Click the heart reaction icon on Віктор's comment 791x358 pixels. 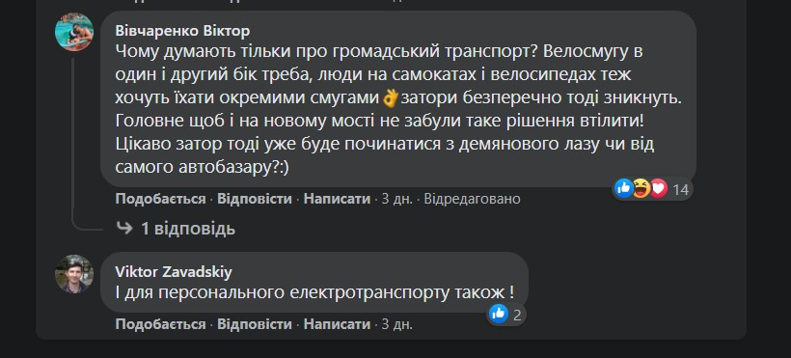(x=658, y=189)
